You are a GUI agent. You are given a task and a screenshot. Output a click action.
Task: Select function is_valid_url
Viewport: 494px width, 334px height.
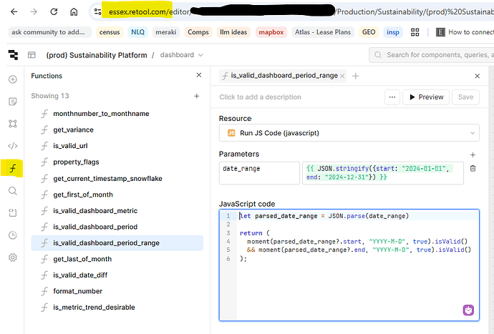tap(70, 146)
